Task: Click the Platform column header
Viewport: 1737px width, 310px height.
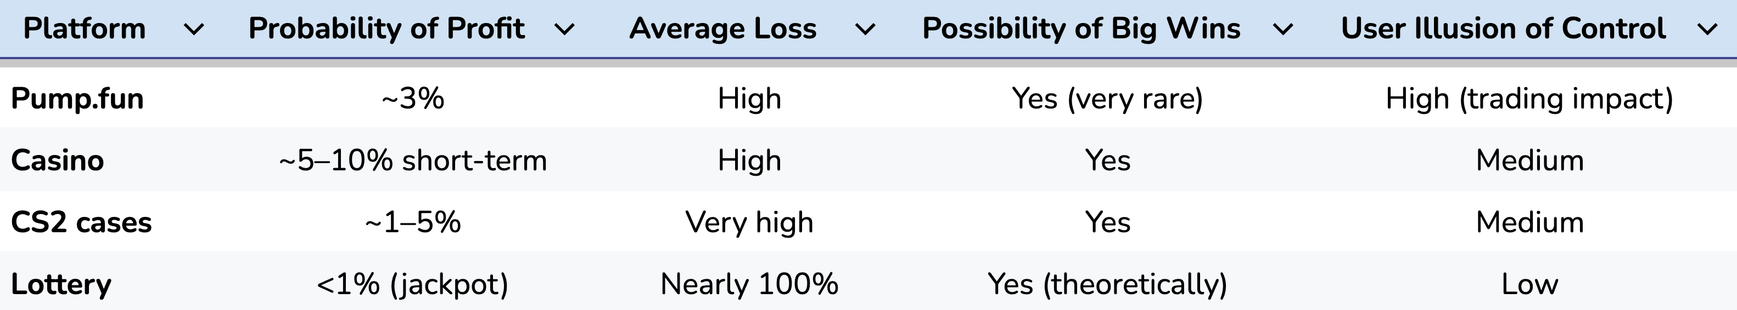Action: point(85,29)
